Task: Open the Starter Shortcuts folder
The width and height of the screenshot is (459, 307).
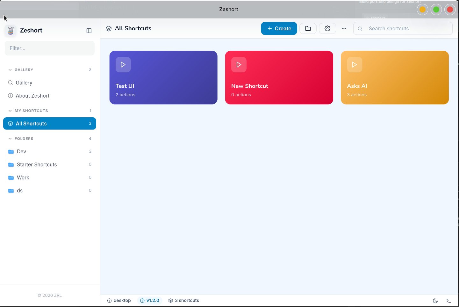Action: [50, 164]
